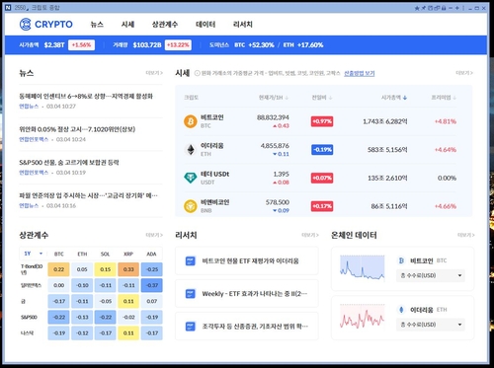Click BNB price 578,500
The height and width of the screenshot is (368, 494).
tap(278, 202)
